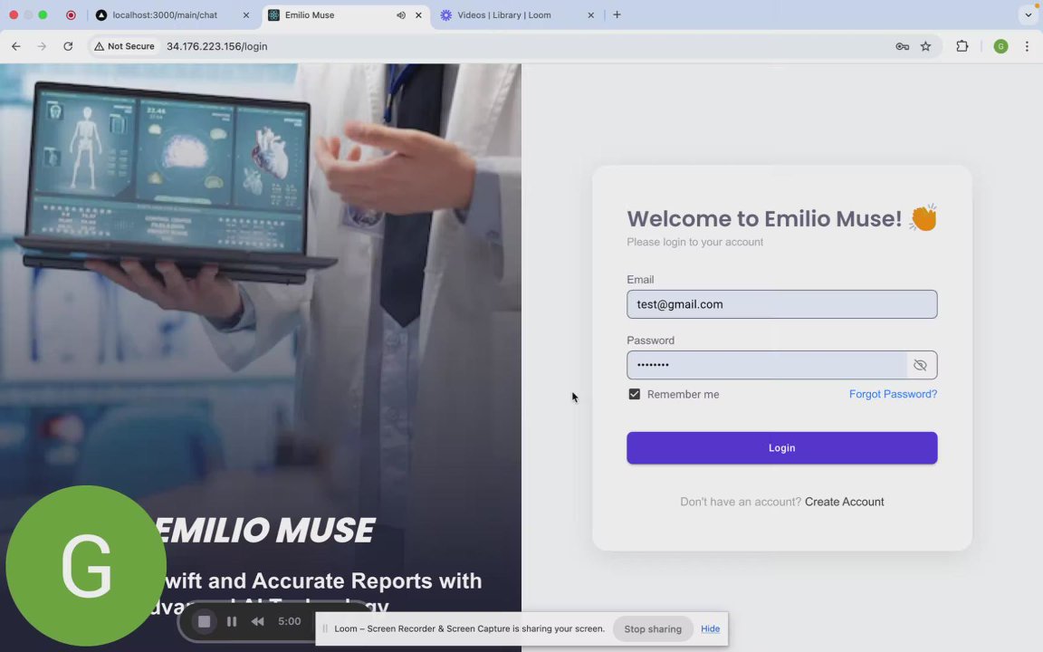Go forward in browser history
The height and width of the screenshot is (652, 1043).
point(42,46)
